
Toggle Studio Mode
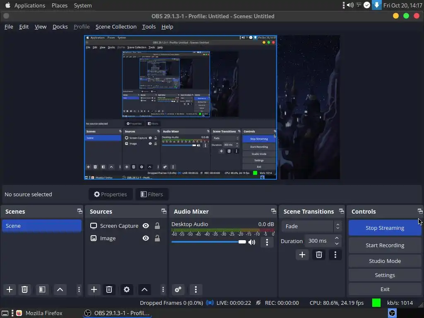coord(385,261)
